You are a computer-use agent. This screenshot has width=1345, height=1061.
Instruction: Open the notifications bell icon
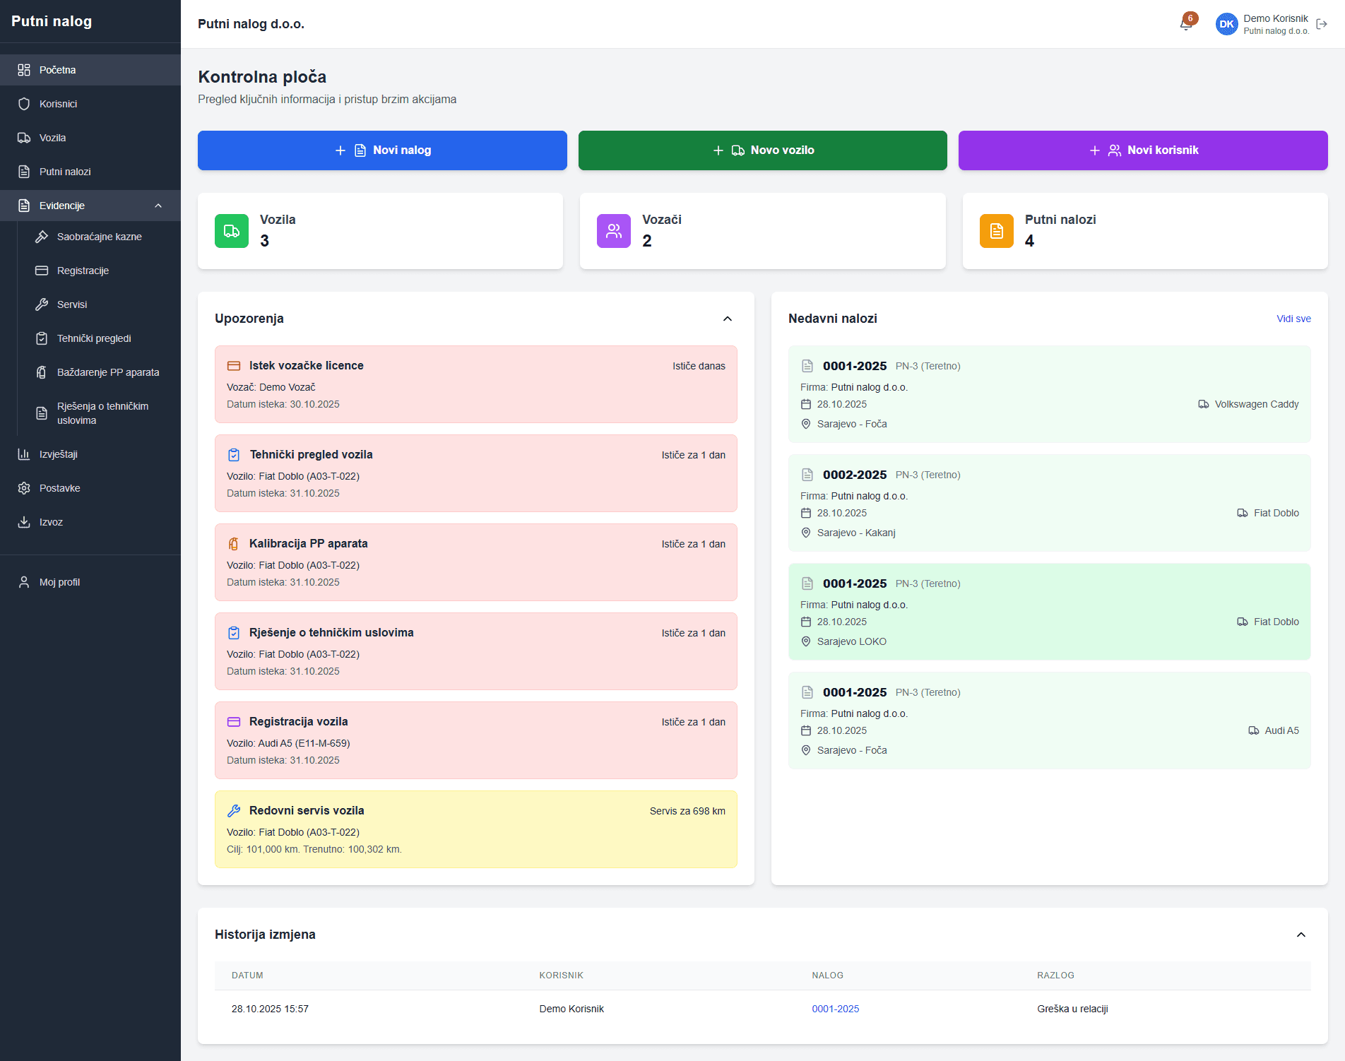click(x=1186, y=24)
